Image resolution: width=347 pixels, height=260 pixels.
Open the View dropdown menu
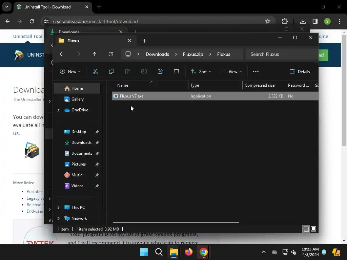click(x=231, y=72)
